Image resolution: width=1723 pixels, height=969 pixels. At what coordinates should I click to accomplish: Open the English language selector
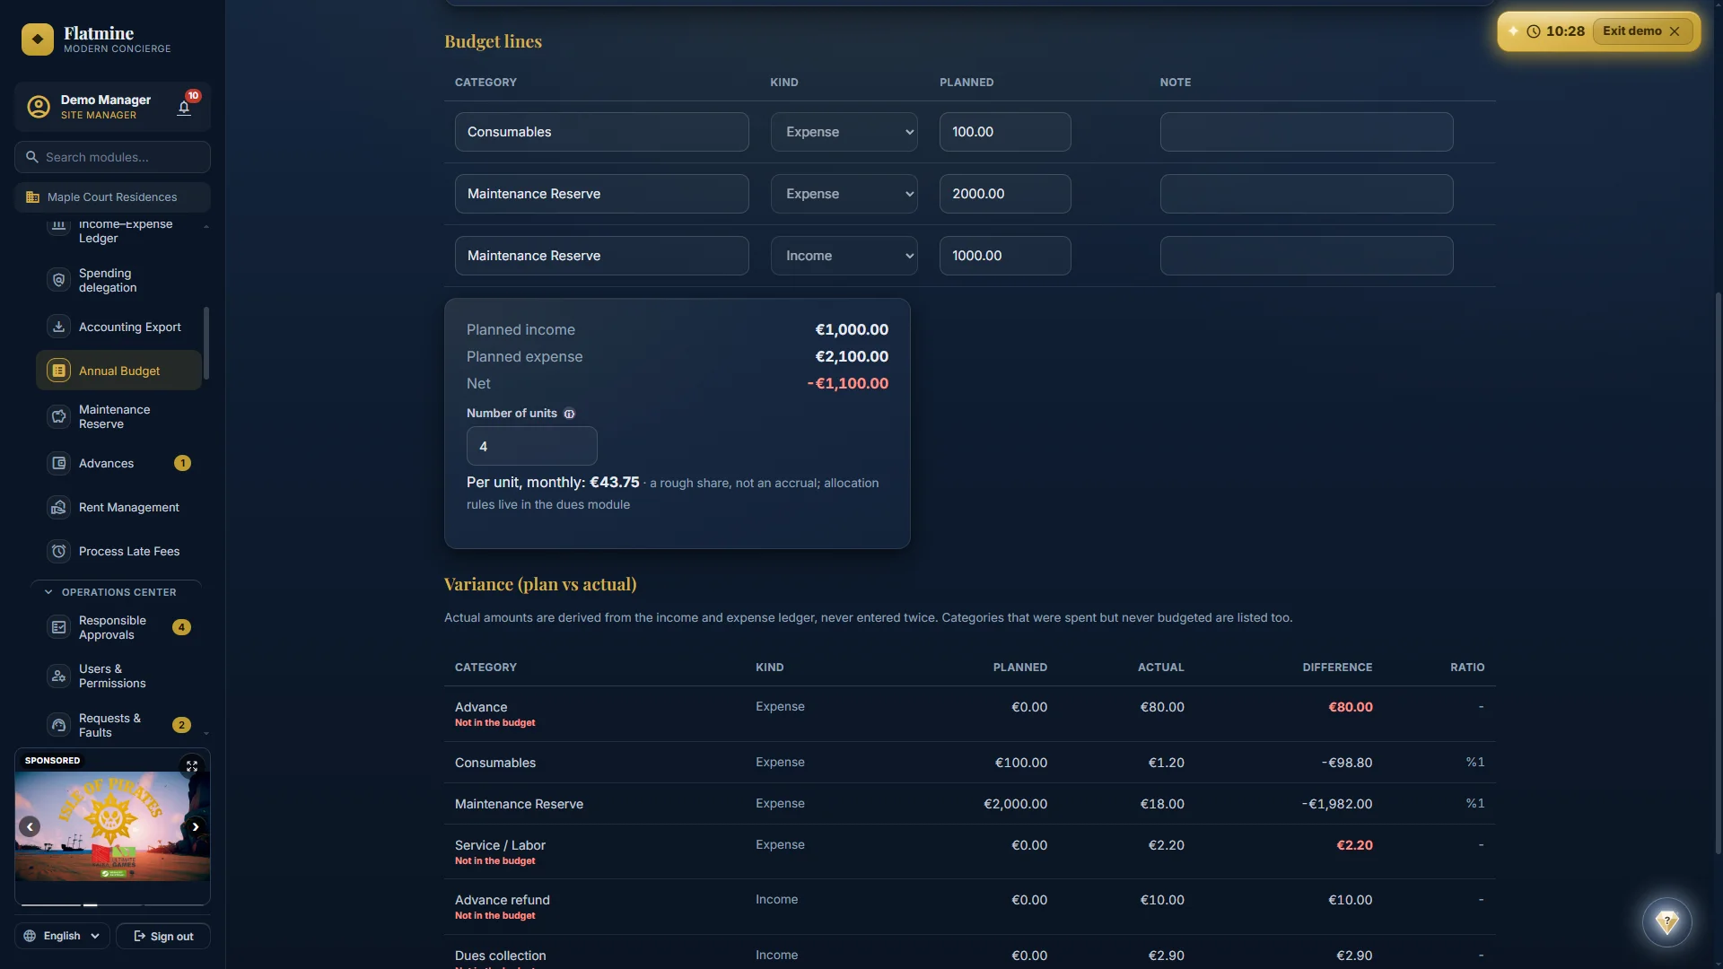62,936
